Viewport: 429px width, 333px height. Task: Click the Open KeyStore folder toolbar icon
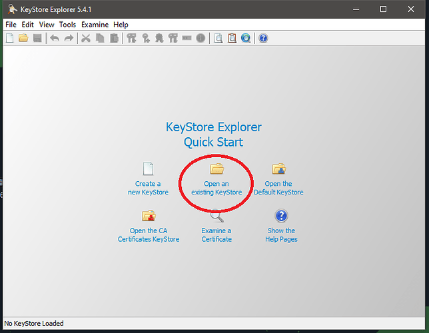[x=23, y=38]
